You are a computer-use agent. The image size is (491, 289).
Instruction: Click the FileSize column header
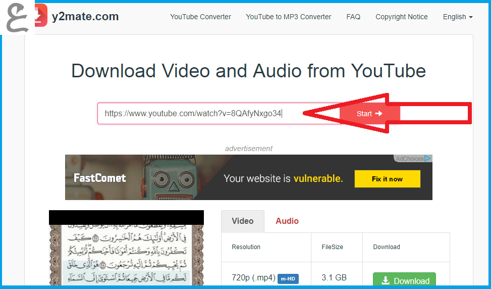click(x=332, y=247)
